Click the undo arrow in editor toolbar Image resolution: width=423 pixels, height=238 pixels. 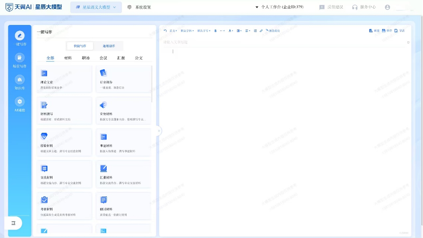[165, 31]
